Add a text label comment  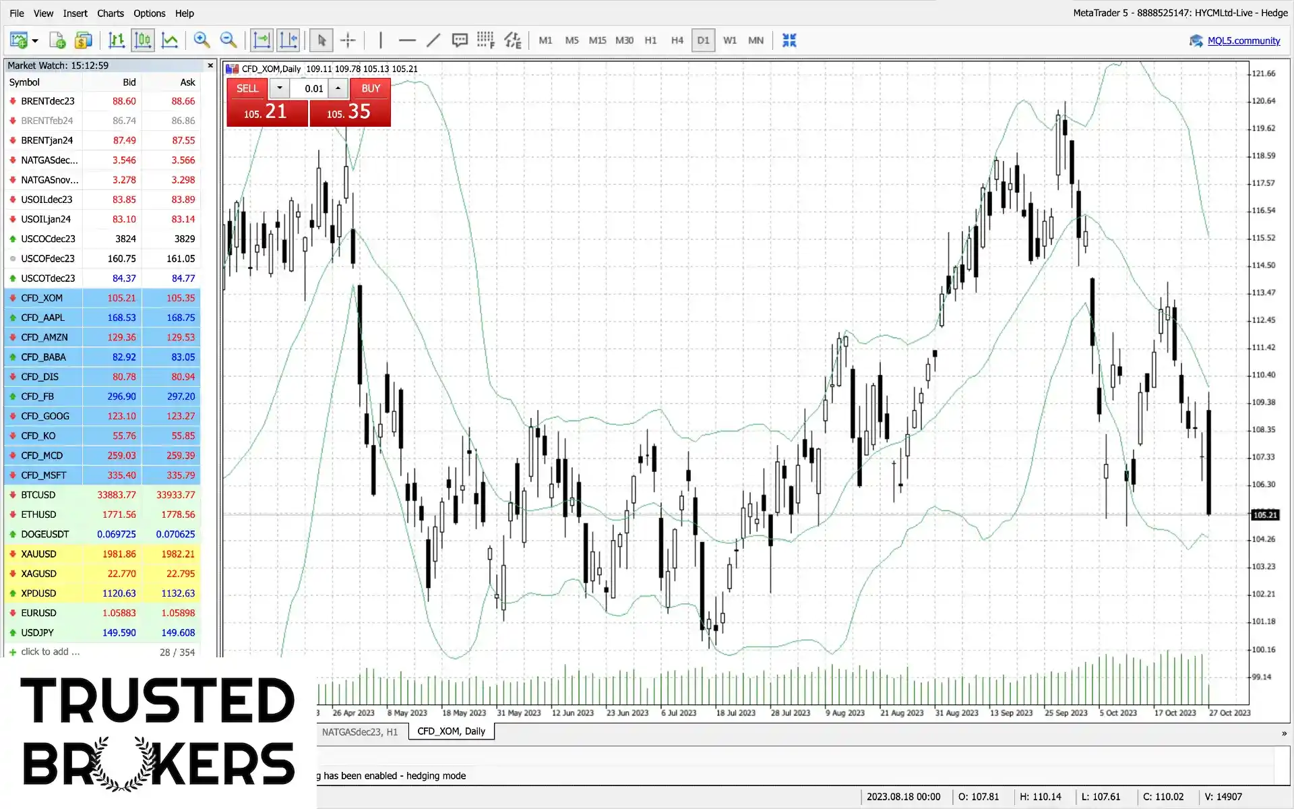click(x=460, y=40)
